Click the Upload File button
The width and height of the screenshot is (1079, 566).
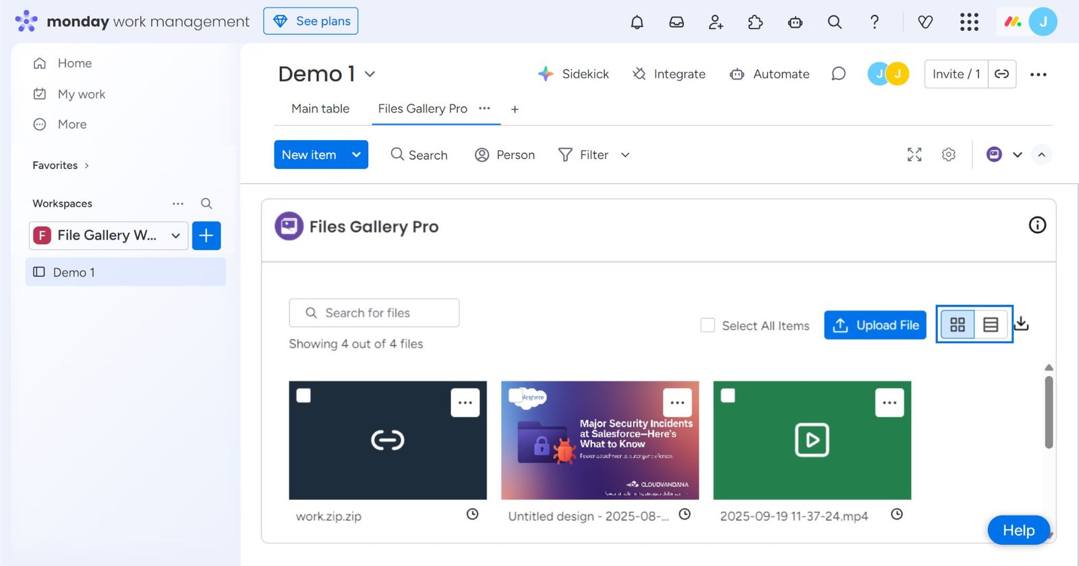point(875,325)
